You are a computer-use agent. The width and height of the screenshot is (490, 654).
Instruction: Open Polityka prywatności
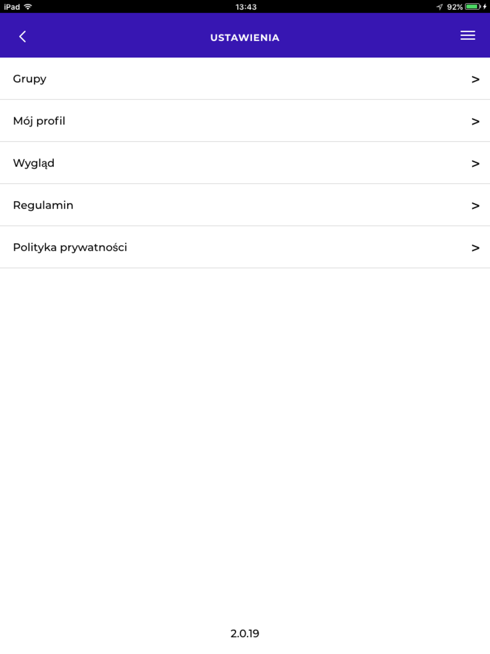point(70,248)
